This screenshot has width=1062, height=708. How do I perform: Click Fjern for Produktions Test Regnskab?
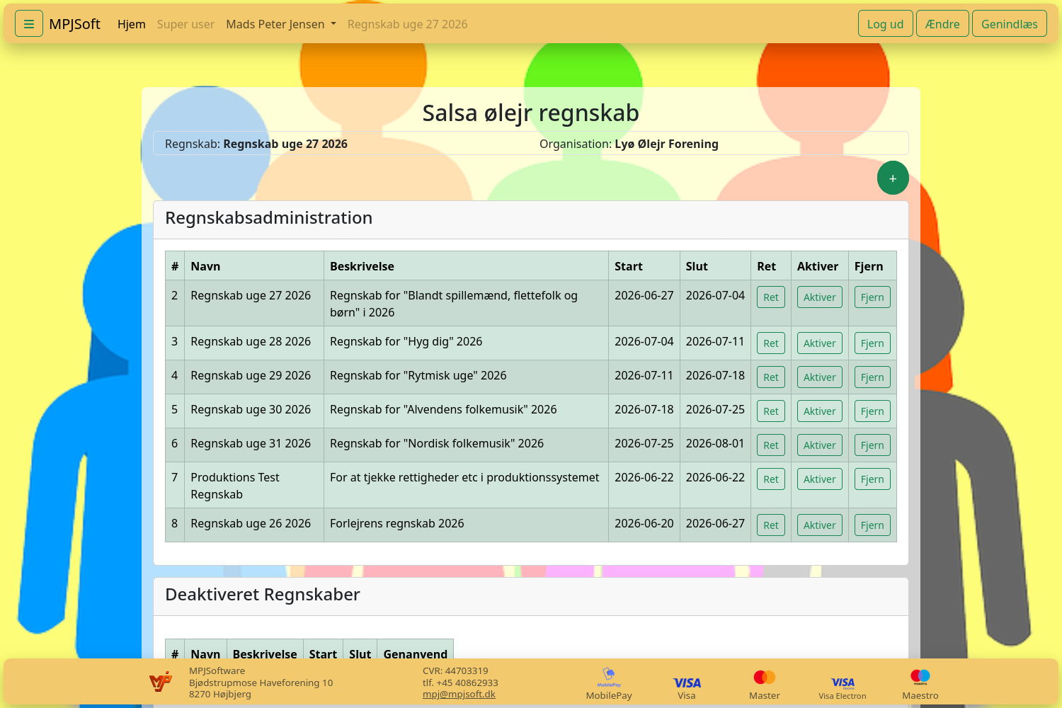tap(872, 479)
